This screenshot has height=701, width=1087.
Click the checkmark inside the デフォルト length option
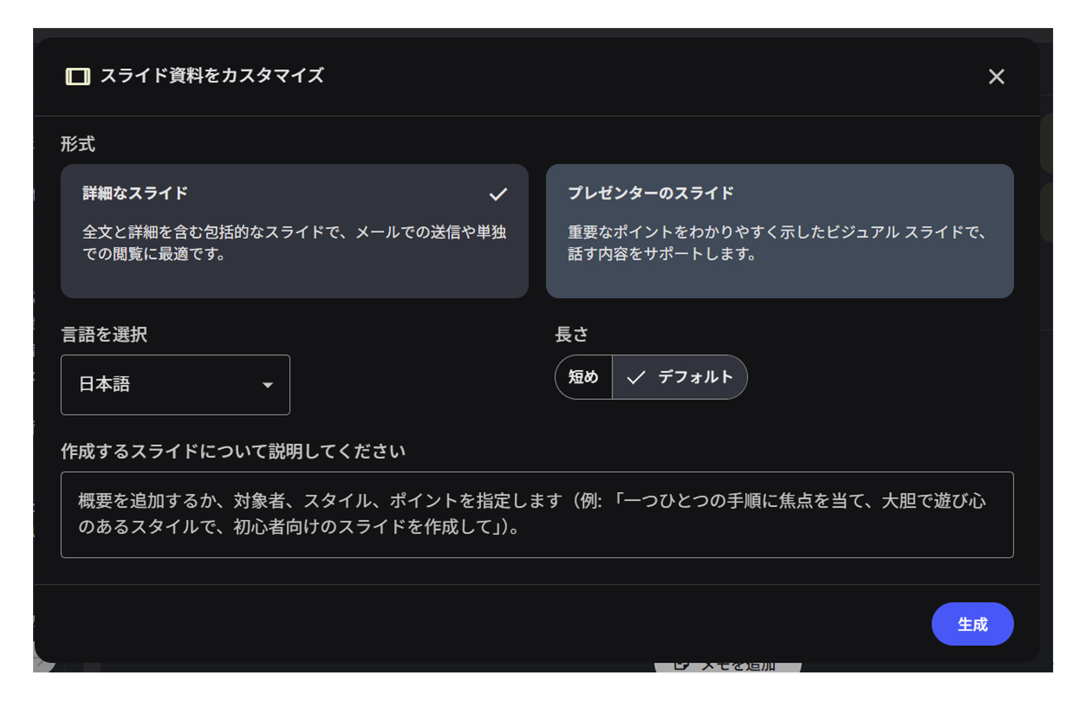tap(636, 377)
